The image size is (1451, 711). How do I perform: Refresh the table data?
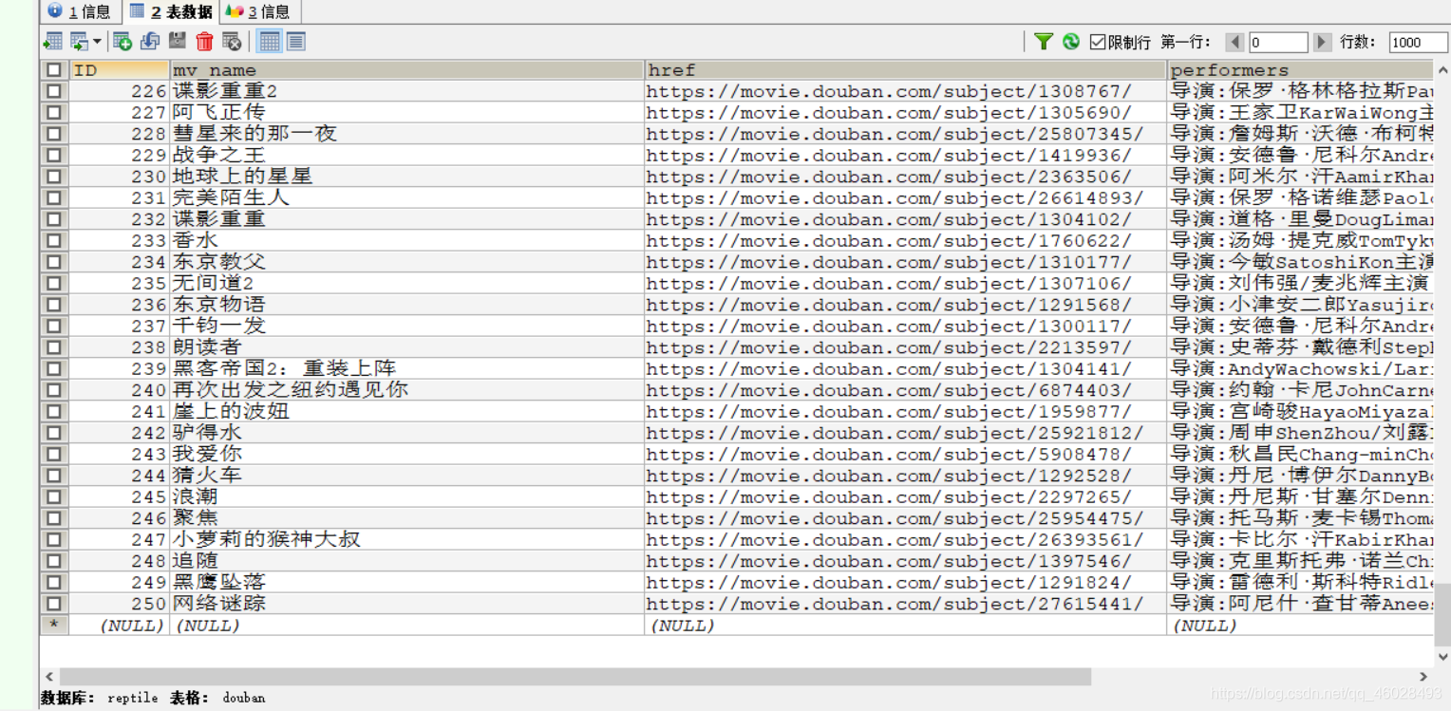click(1071, 41)
